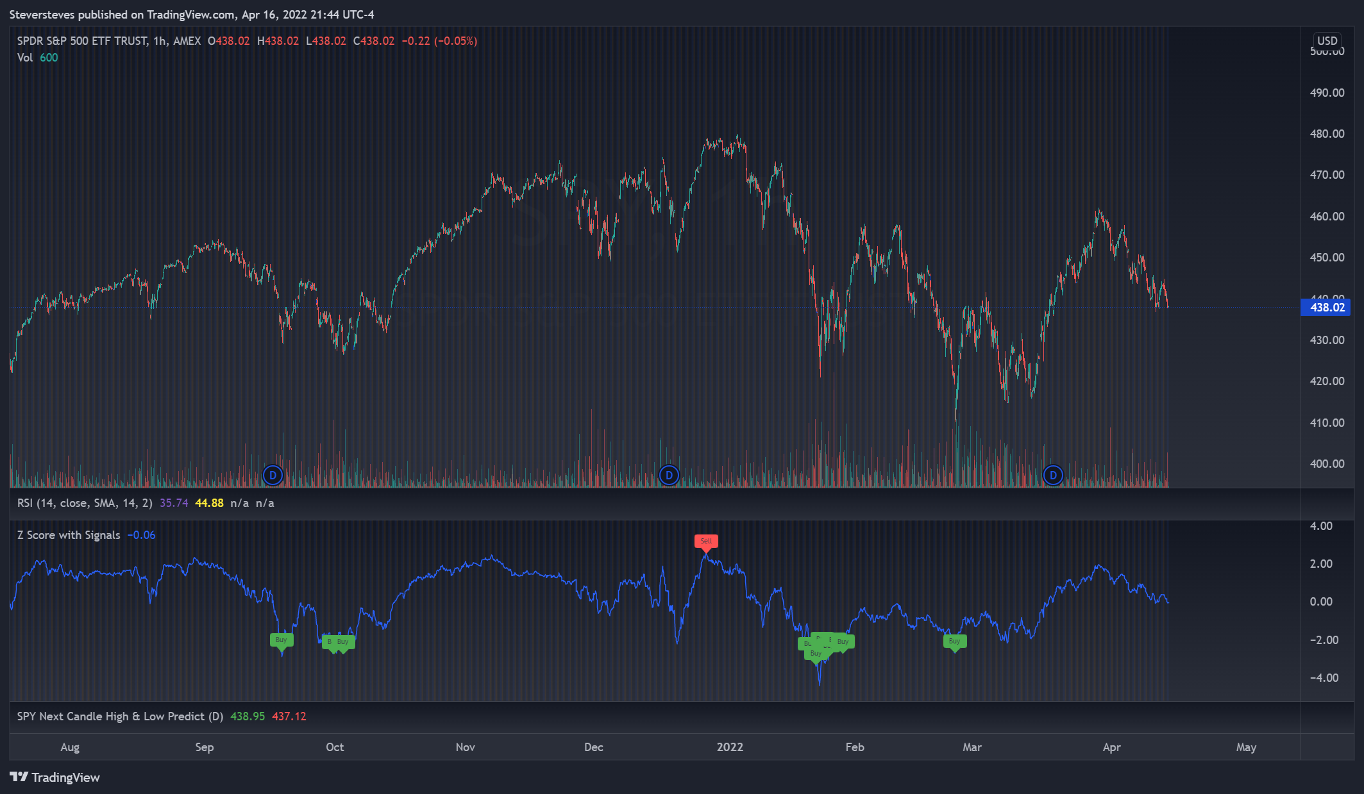Click the Steversteves published header text
The width and height of the screenshot is (1364, 794).
tap(192, 15)
